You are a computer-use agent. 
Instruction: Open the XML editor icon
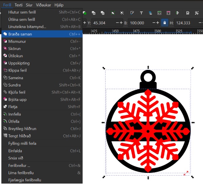tap(159, 13)
